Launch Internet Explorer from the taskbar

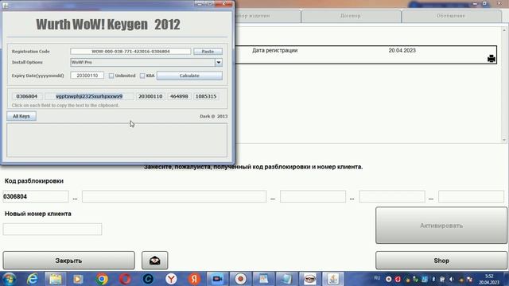33,279
